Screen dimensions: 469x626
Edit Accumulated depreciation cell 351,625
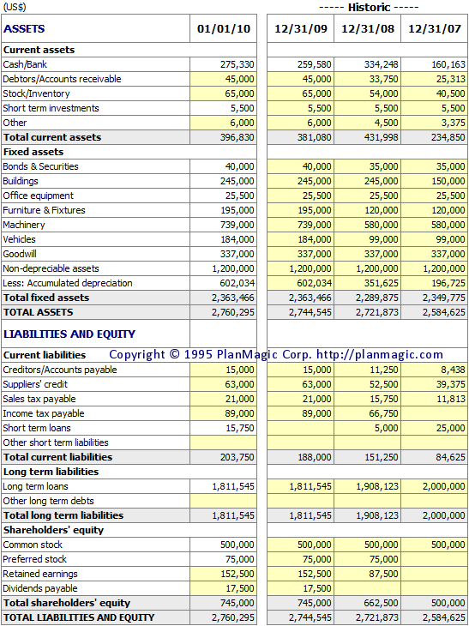click(368, 283)
